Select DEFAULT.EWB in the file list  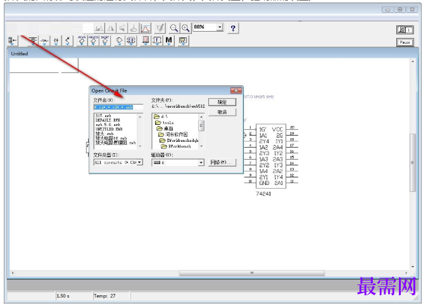point(108,120)
